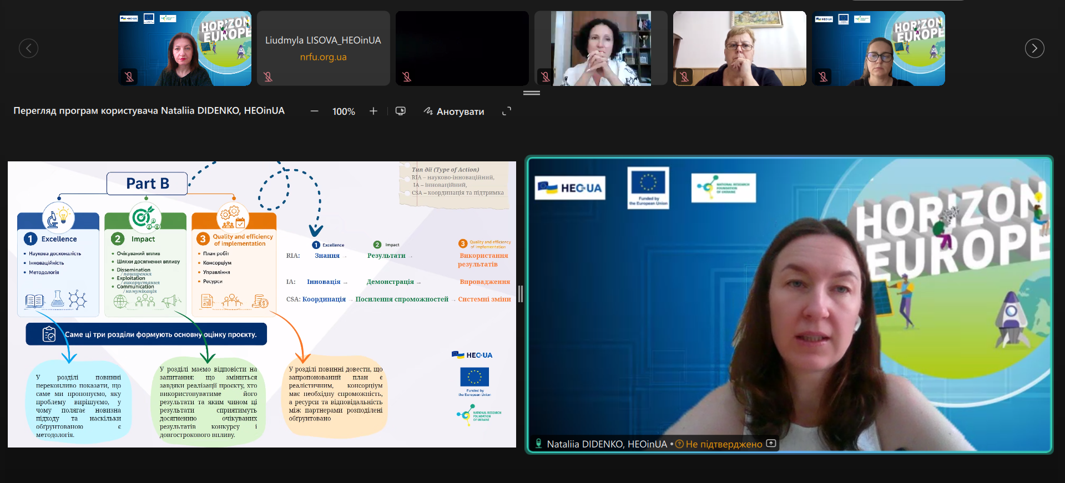Click the microphone icon beside Nataliia DIDENKO name
Screen dimensions: 1065x483
coord(538,444)
